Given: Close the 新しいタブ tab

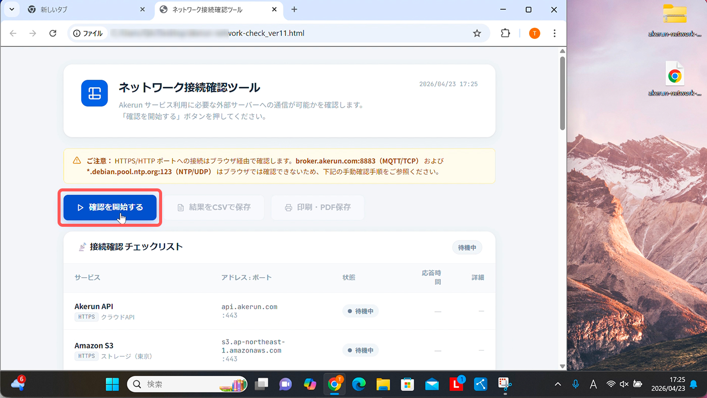Looking at the screenshot, I should 143,10.
